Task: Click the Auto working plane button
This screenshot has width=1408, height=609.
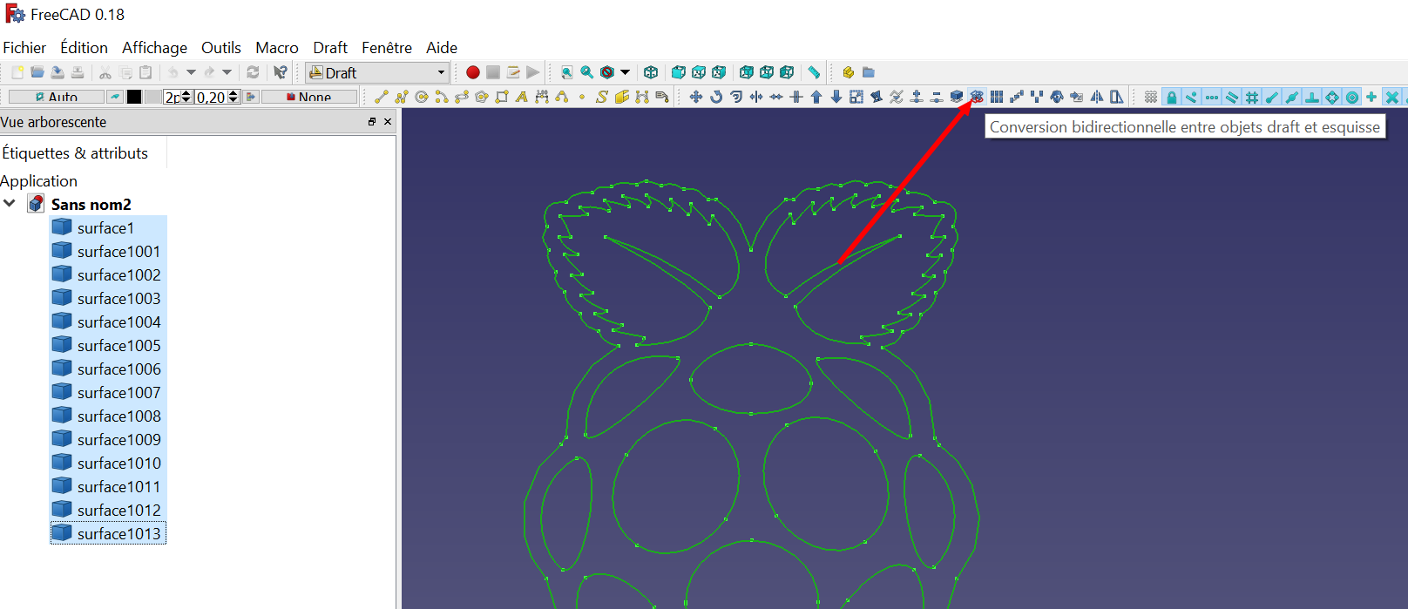Action: 57,97
